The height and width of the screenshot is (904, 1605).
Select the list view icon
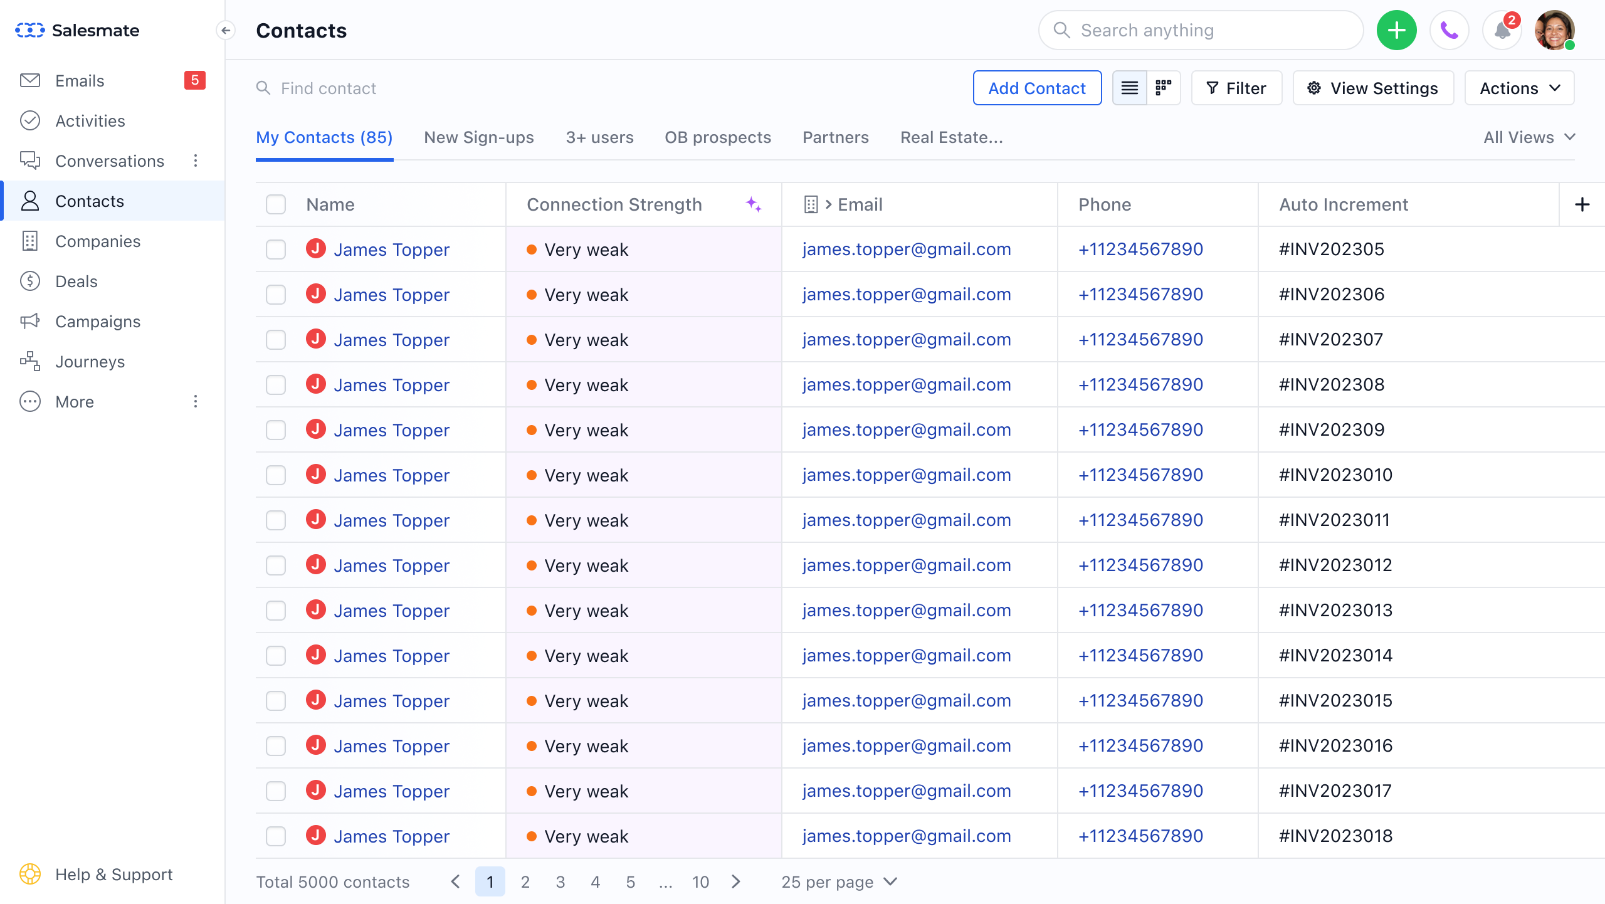coord(1129,88)
